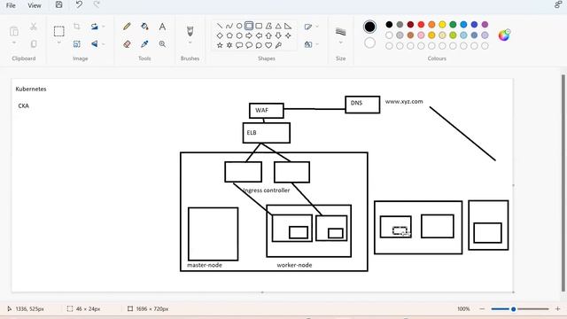Screen dimensions: 567x319
Task: Select the Eraser tool
Action: click(x=127, y=44)
